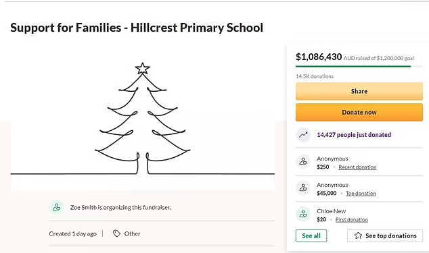Click the tag icon next to Other

tap(116, 233)
